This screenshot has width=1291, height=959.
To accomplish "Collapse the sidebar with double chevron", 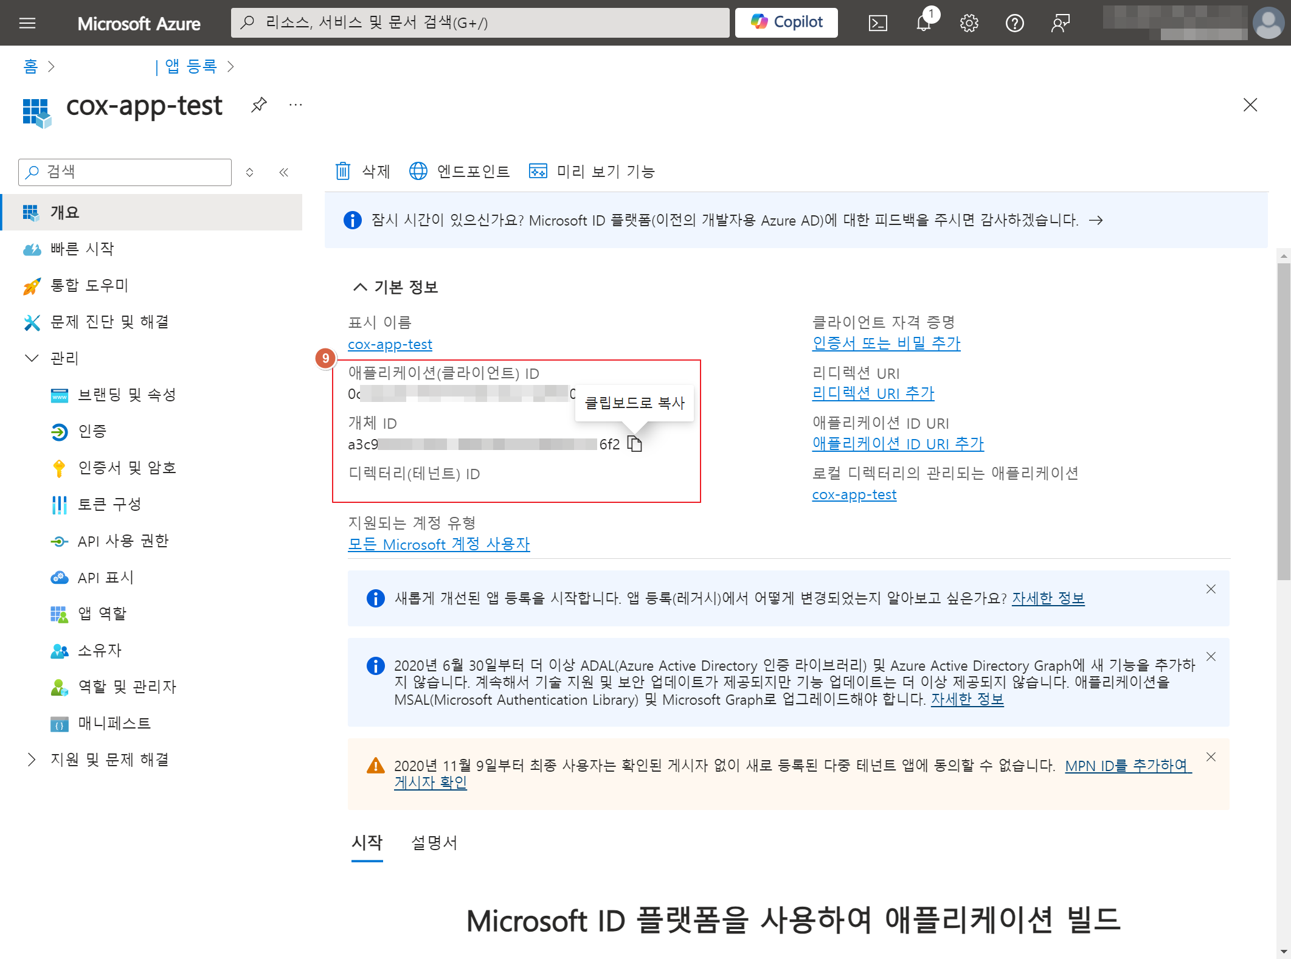I will click(x=283, y=172).
